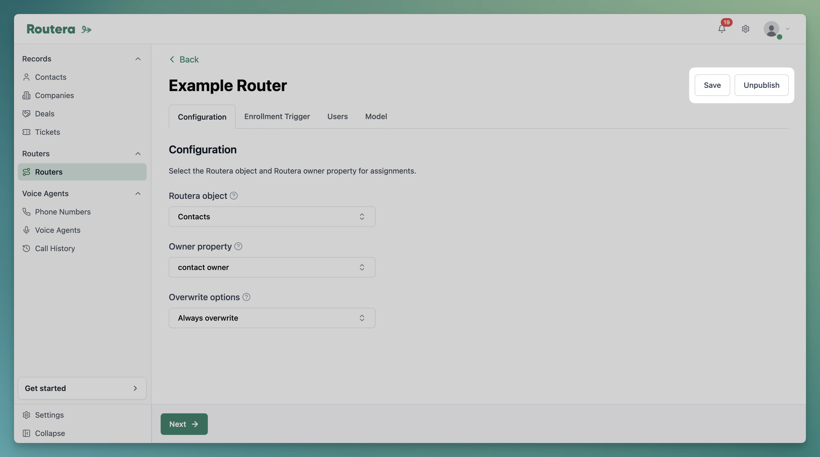The image size is (820, 457).
Task: Show help for Routera object
Action: (x=234, y=196)
